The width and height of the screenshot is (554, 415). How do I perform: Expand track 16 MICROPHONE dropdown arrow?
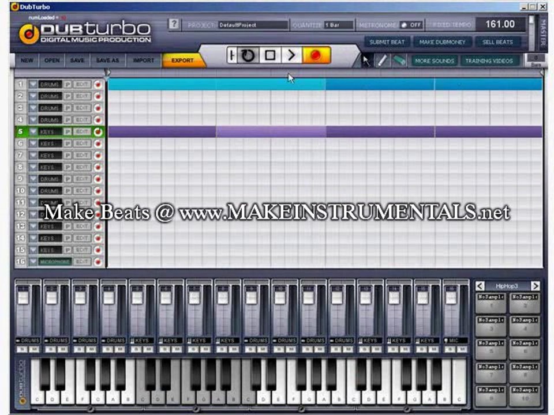tap(33, 262)
